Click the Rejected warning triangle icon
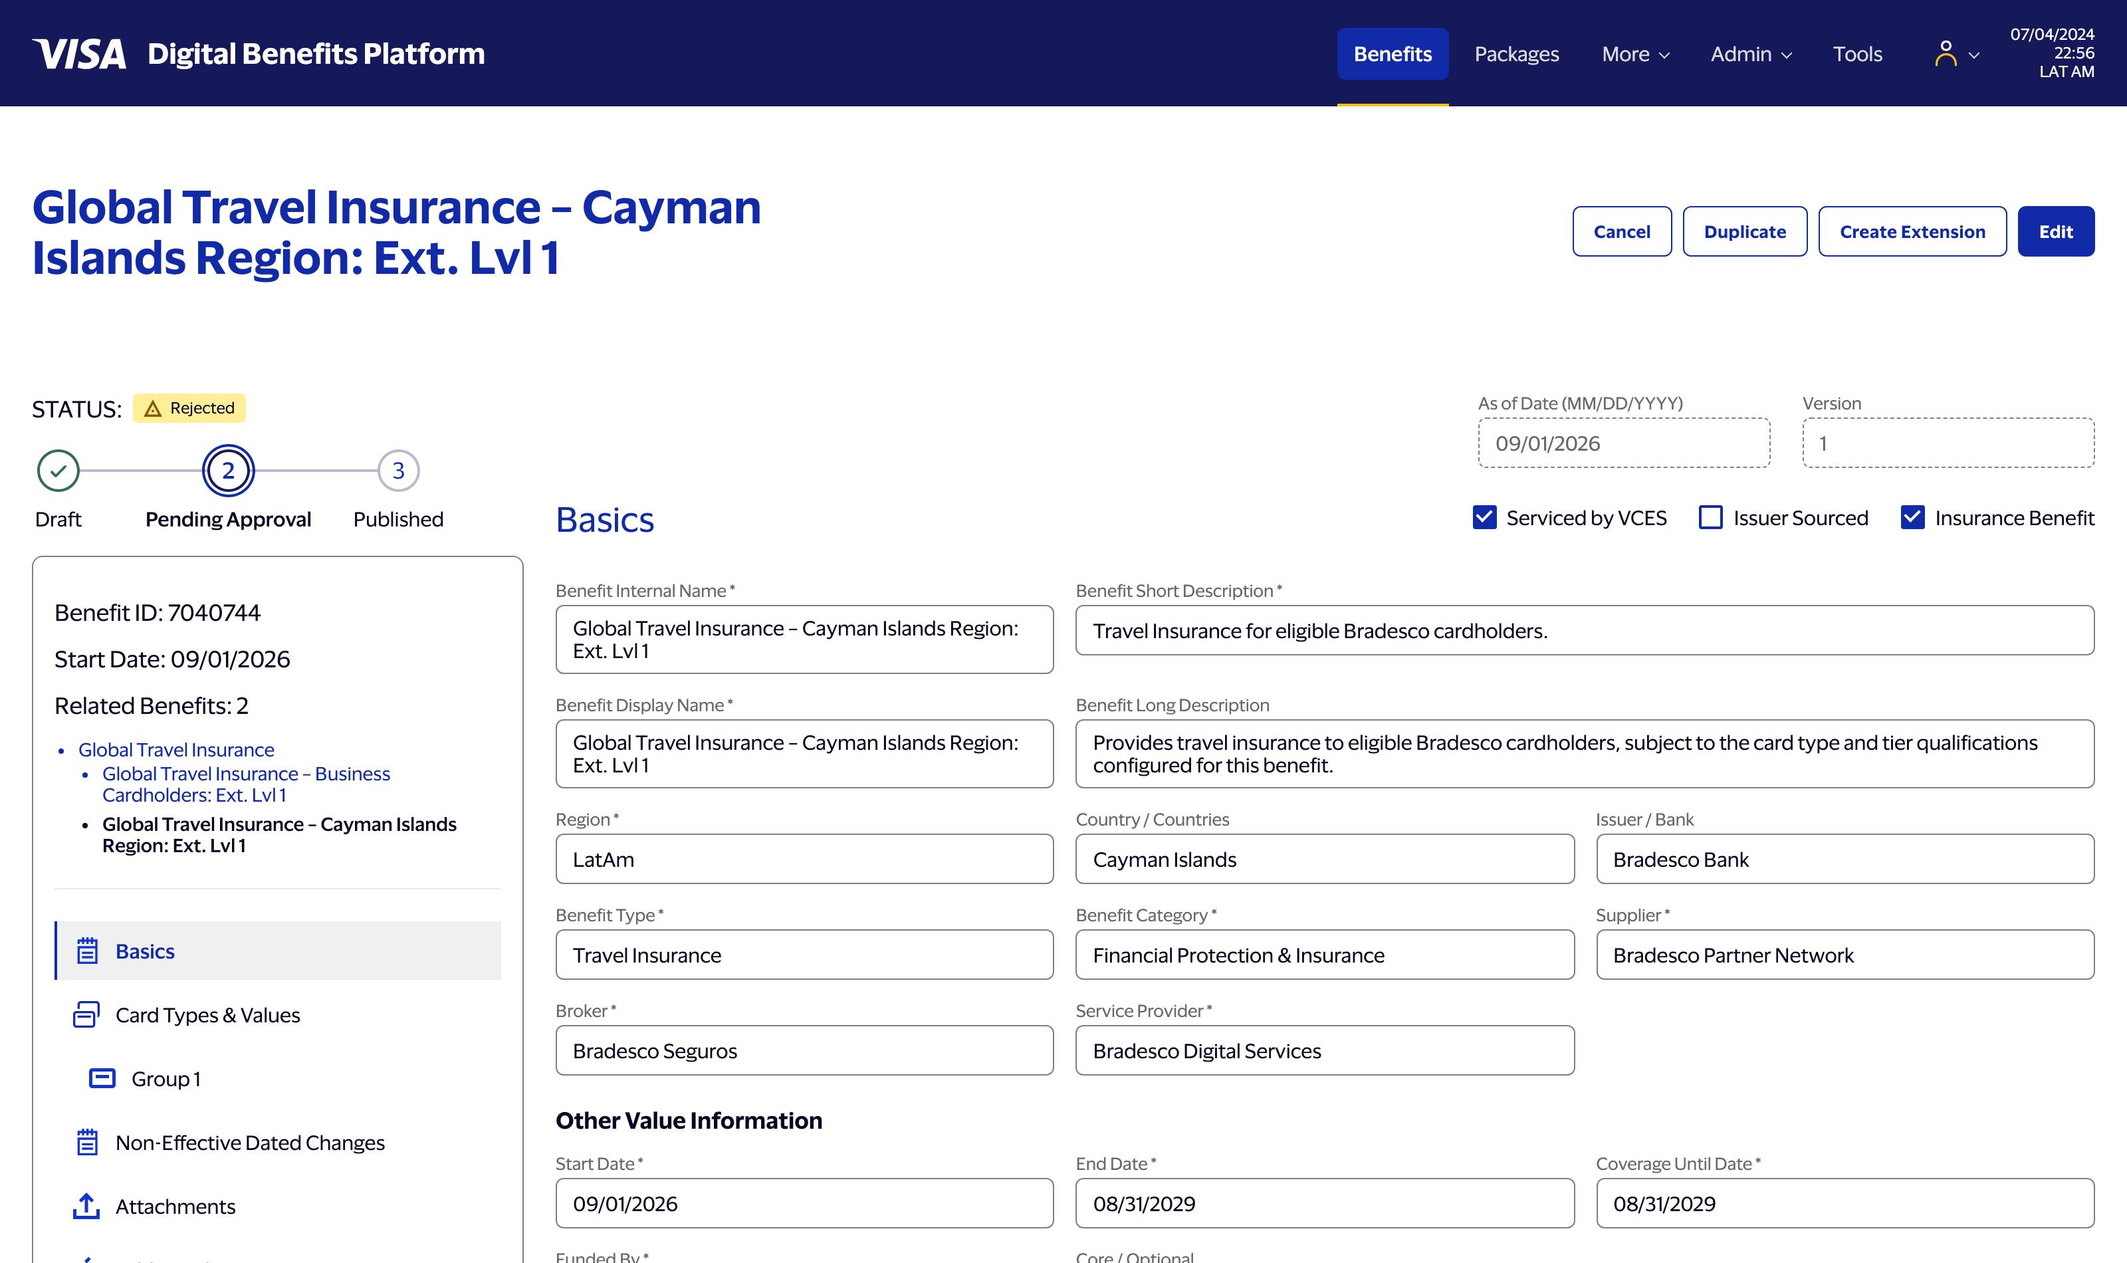2127x1263 pixels. tap(153, 409)
